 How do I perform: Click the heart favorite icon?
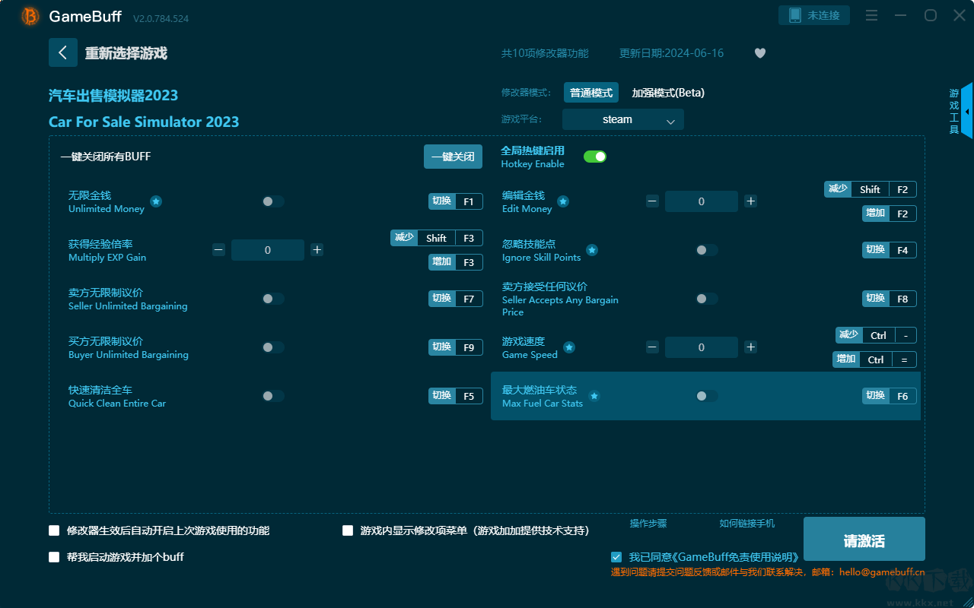[760, 53]
